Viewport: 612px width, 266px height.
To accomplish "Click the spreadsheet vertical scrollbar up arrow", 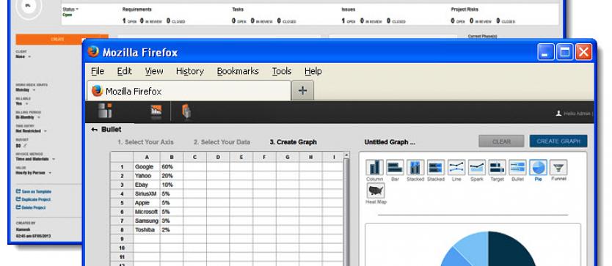I will tap(346, 155).
